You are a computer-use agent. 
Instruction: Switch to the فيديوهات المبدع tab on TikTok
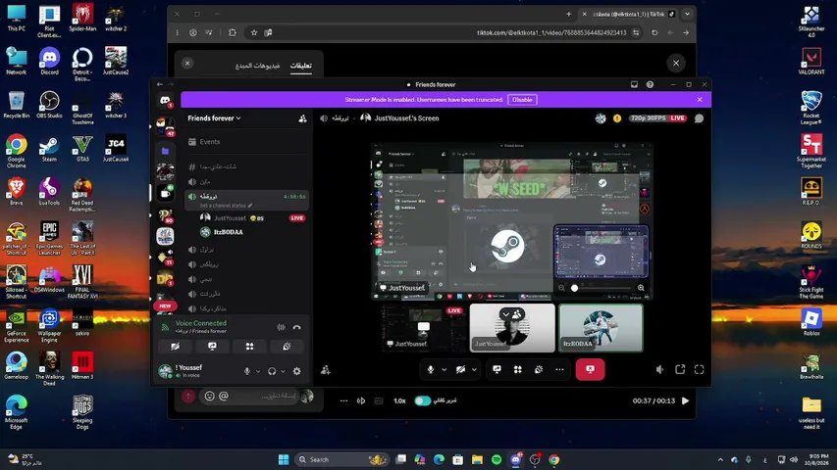point(258,66)
